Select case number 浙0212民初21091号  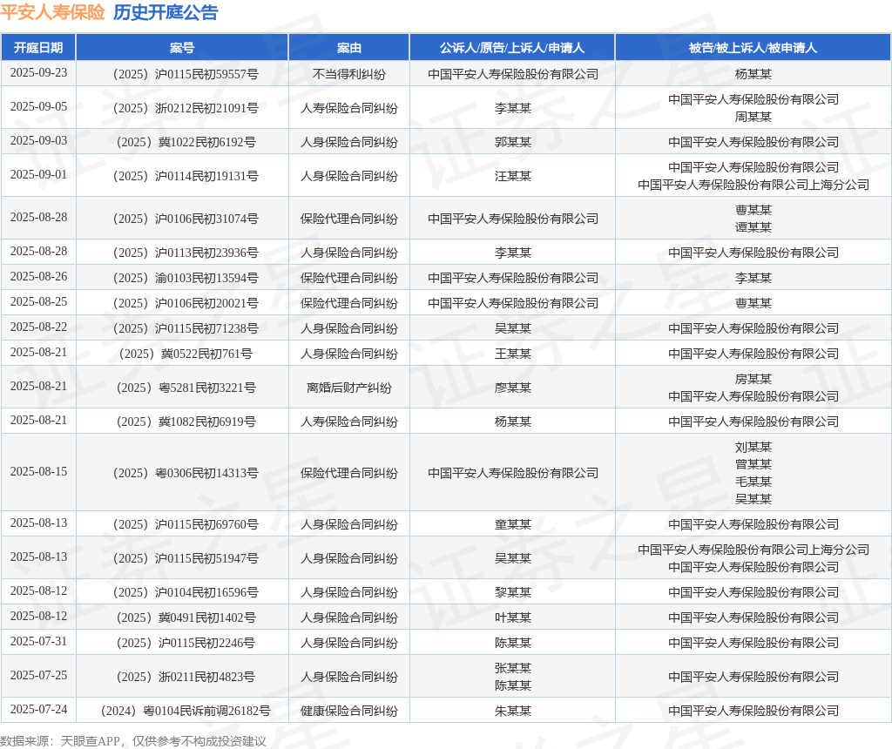(x=186, y=108)
